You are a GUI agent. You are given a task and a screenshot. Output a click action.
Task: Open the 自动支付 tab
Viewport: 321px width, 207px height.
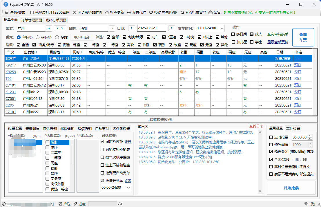pos(102,129)
